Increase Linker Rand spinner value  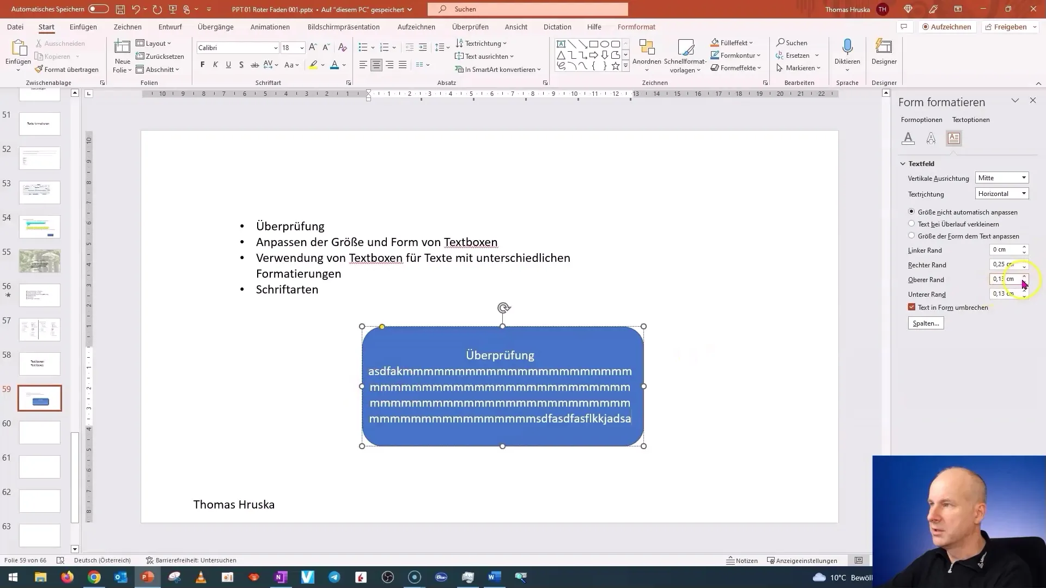1024,247
